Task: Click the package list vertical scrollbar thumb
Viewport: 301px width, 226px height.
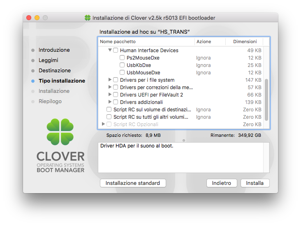Action: [266, 100]
